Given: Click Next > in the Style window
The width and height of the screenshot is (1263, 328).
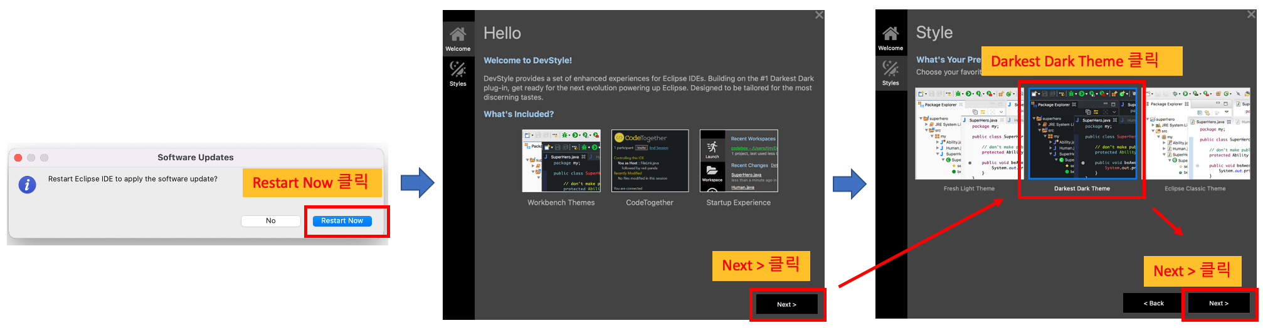Looking at the screenshot, I should coord(1218,303).
